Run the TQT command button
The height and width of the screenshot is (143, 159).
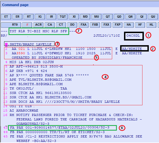coord(63,17)
